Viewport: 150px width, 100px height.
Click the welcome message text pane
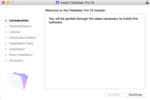(95, 51)
